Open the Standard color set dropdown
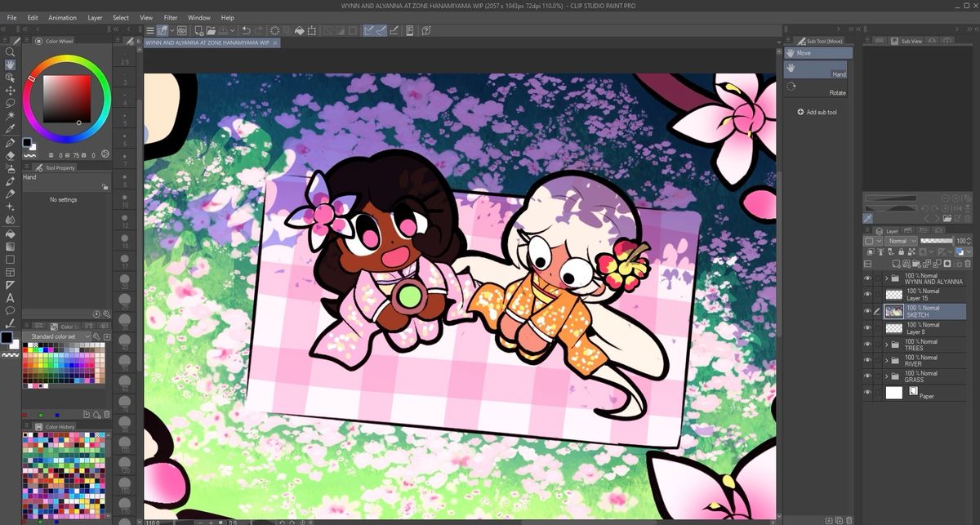Viewport: 980px width, 525px height. pos(56,336)
